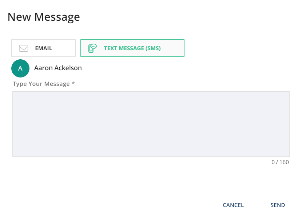This screenshot has width=302, height=215.
Task: Click the gray message box bottom edge
Action: (151, 156)
